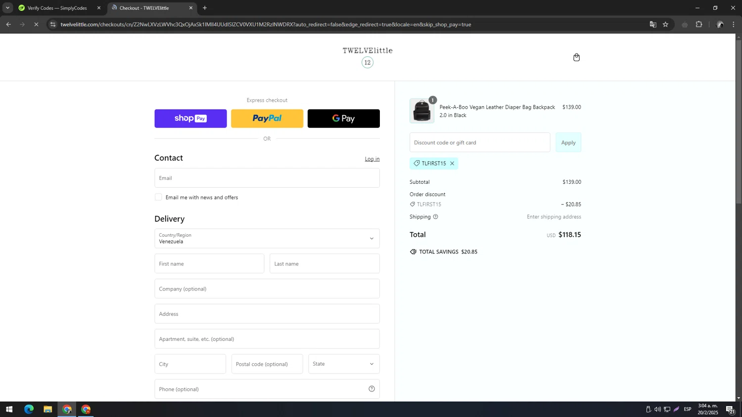742x417 pixels.
Task: Check out with PayPal
Action: pos(267,119)
